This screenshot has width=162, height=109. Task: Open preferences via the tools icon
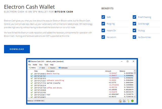click(124, 101)
